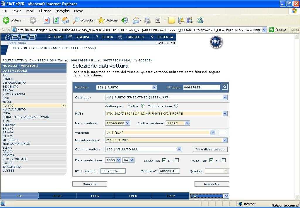Open the Widok menu
This screenshot has height=208, width=300.
coord(30,11)
